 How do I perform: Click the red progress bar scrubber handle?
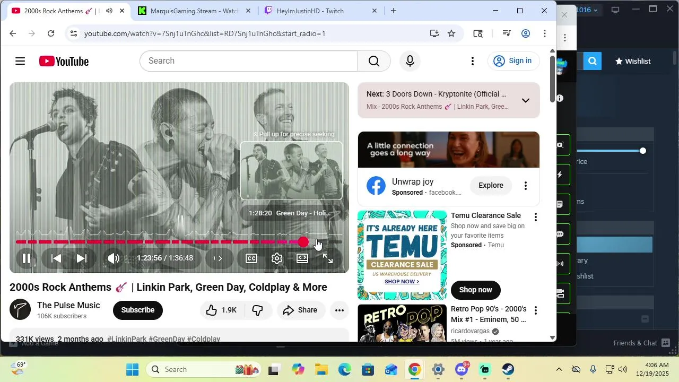(303, 242)
